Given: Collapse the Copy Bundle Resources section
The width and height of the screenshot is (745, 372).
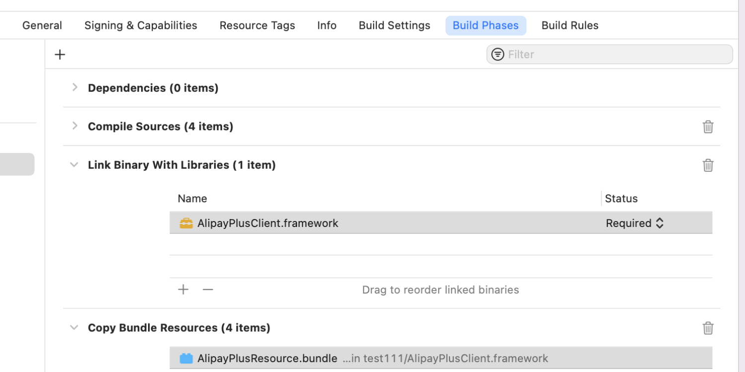Looking at the screenshot, I should click(x=74, y=327).
